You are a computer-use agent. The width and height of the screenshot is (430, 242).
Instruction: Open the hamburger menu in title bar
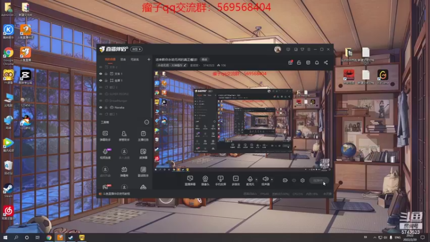309,49
